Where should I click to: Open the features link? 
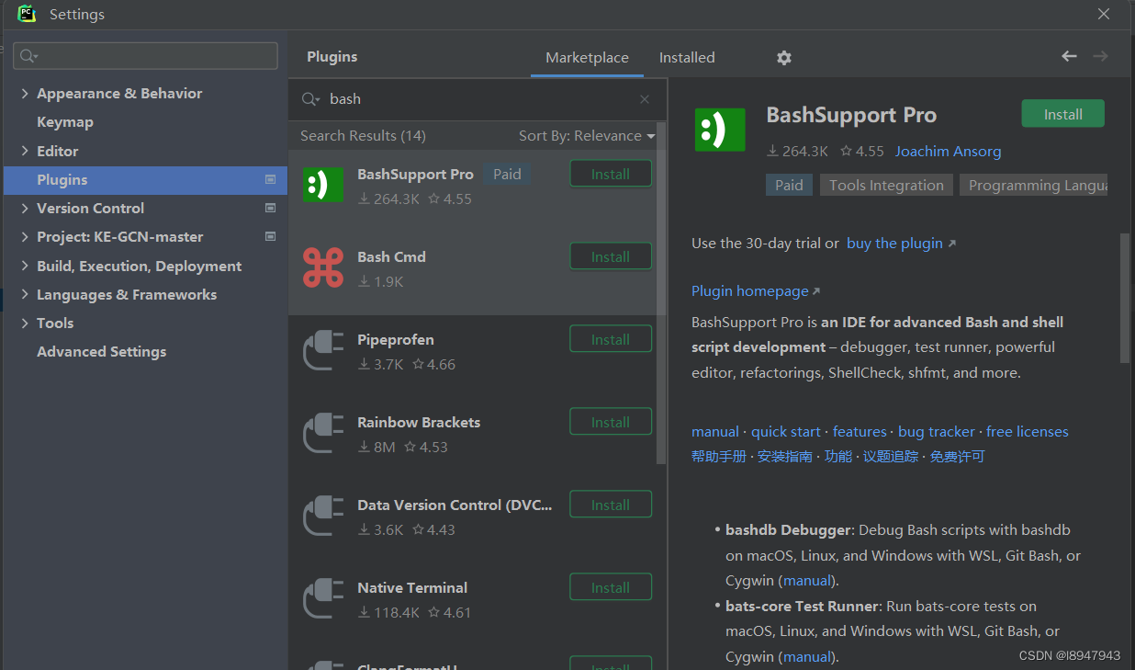[860, 432]
